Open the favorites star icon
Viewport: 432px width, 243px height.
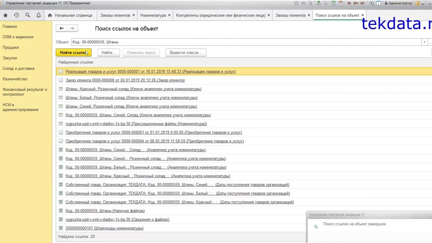[x=5, y=15]
